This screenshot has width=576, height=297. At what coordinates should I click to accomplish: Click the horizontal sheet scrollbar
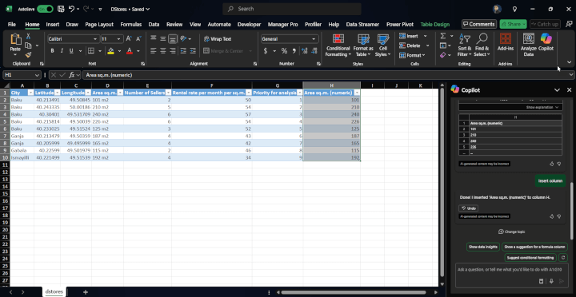[354, 292]
